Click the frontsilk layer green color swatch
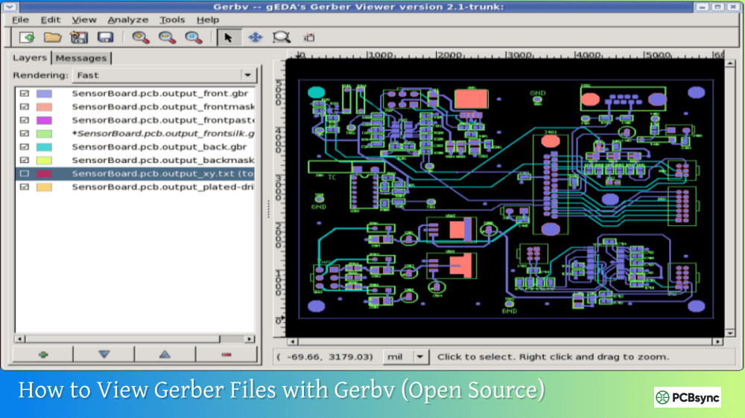745x418 pixels. (x=44, y=134)
